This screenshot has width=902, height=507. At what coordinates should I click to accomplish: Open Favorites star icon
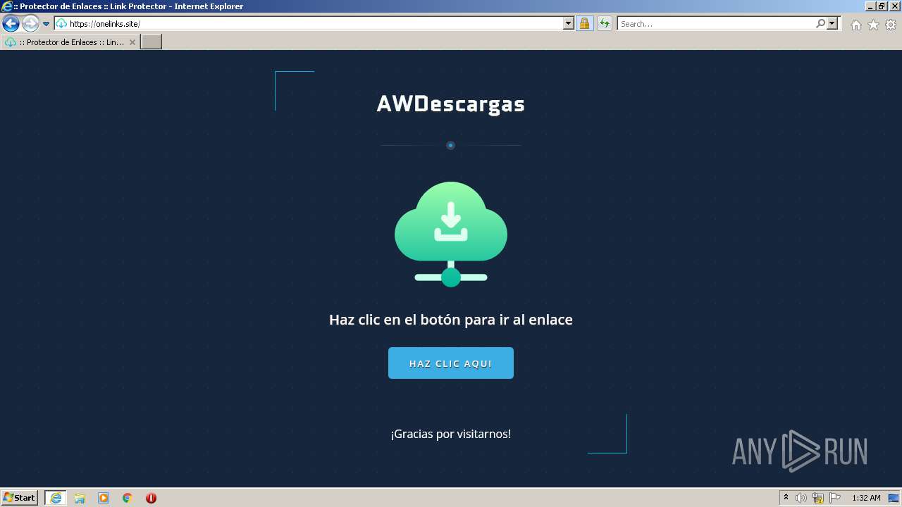point(873,25)
